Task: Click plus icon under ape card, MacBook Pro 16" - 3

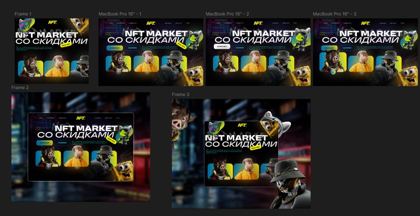Action: pos(362,72)
